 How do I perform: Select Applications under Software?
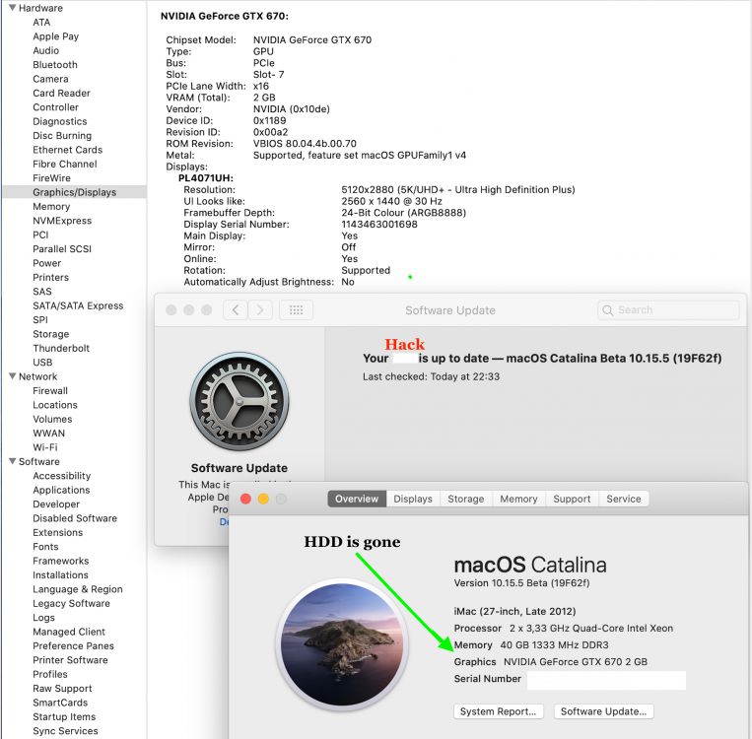coord(61,490)
